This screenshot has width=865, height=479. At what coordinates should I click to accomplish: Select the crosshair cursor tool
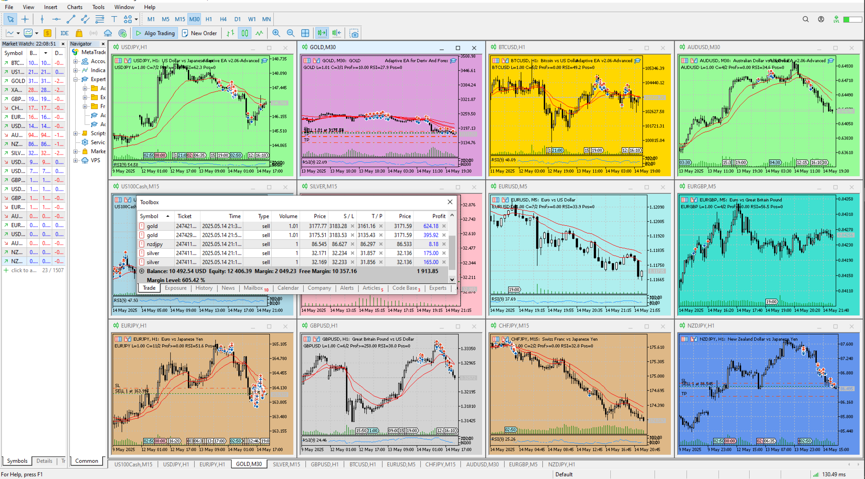25,19
